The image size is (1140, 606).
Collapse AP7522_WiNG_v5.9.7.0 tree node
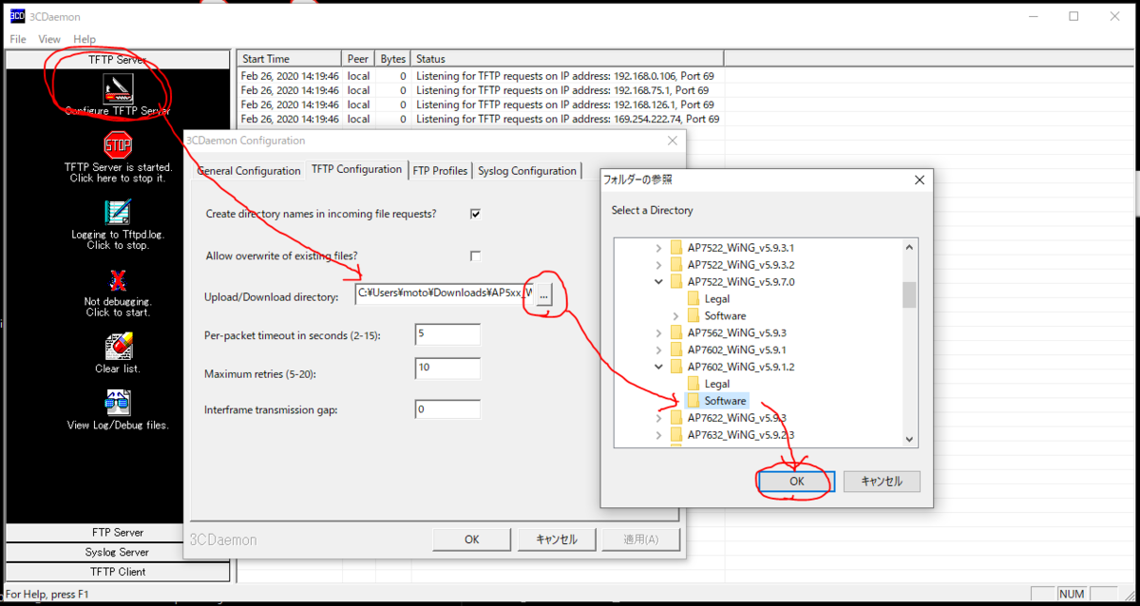point(658,281)
